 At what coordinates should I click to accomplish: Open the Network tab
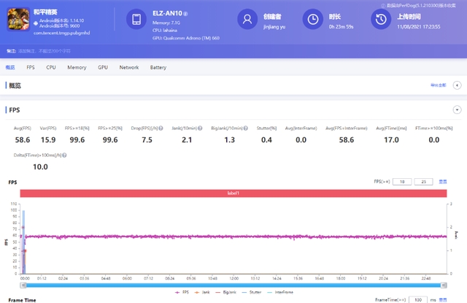click(x=129, y=67)
